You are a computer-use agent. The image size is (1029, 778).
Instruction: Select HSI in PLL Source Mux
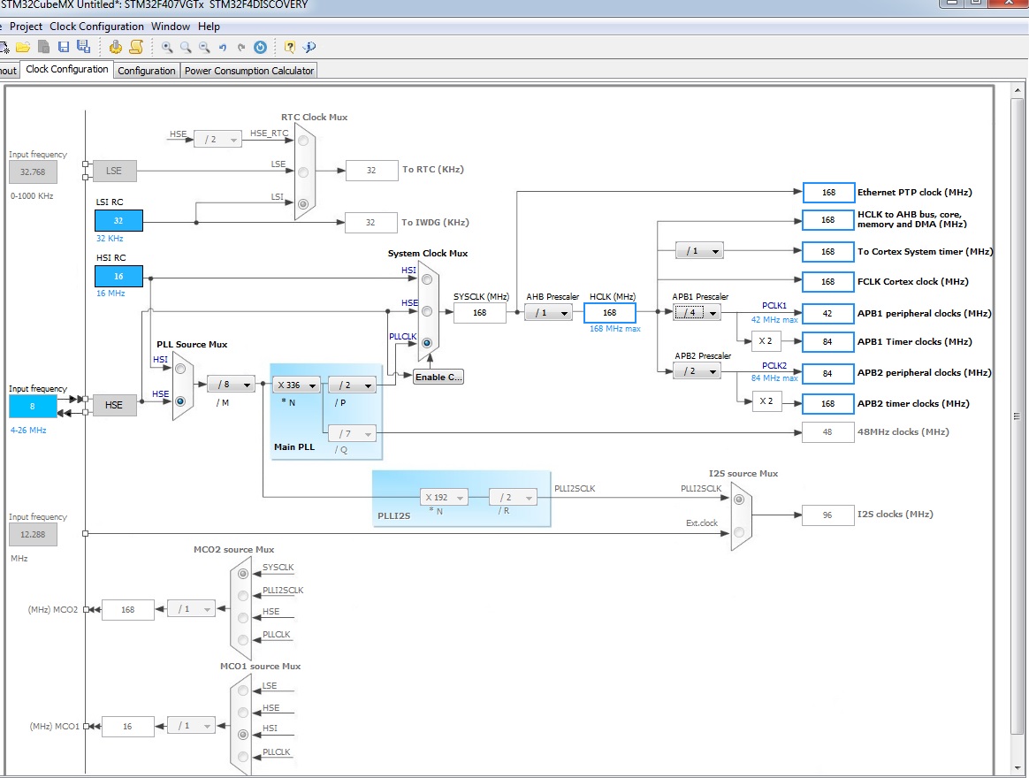(x=180, y=369)
